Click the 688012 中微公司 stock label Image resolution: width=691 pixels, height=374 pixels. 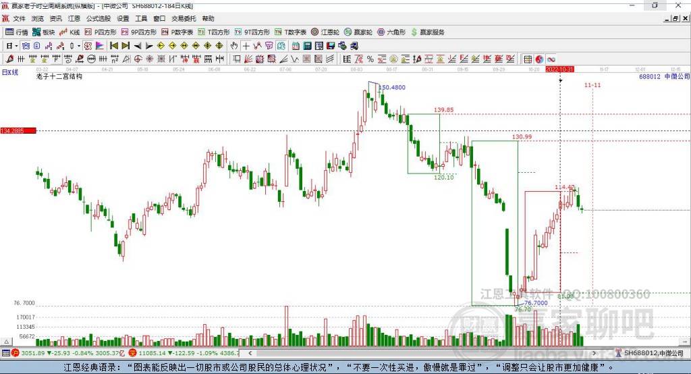[665, 77]
